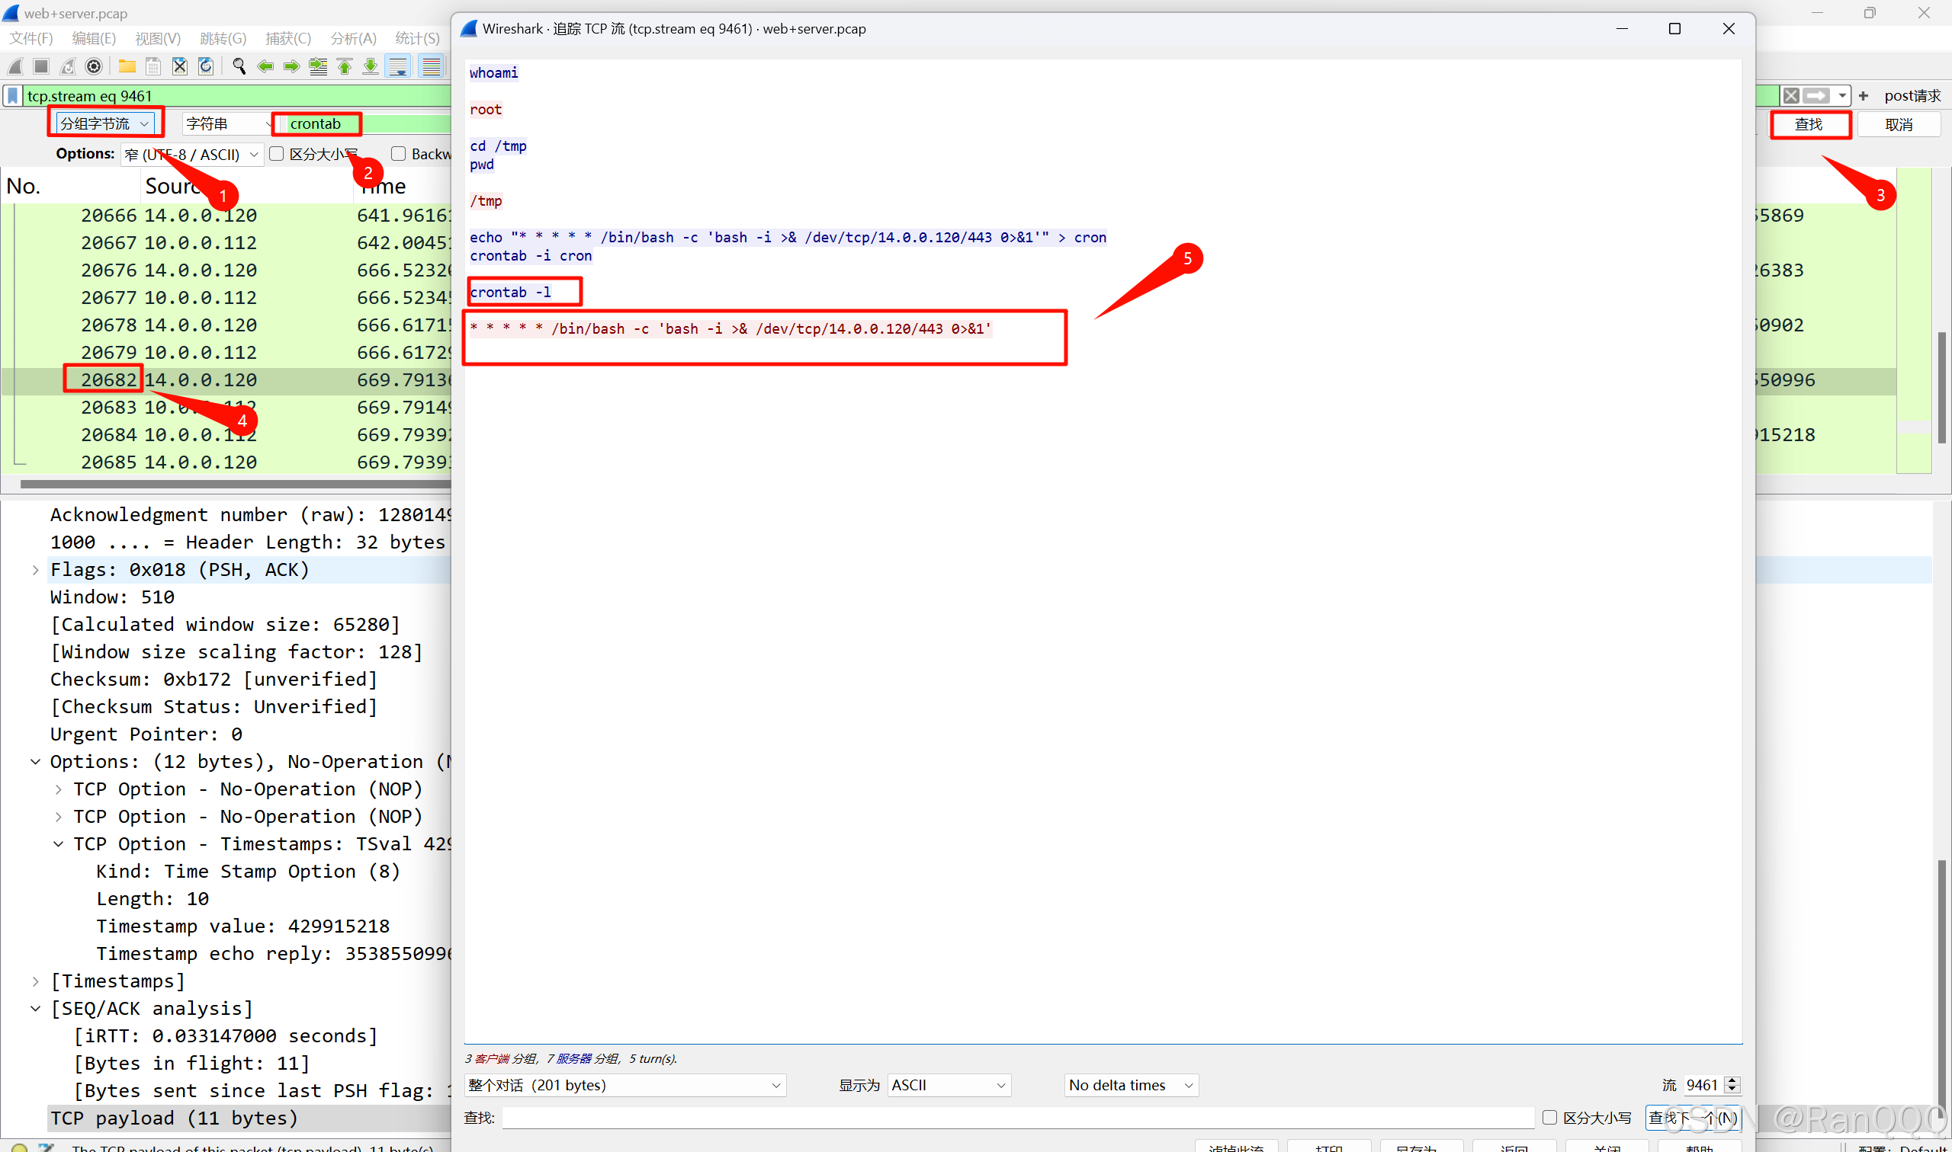Open the 视图(V) menu
Image resolution: width=1952 pixels, height=1152 pixels.
pyautogui.click(x=158, y=38)
